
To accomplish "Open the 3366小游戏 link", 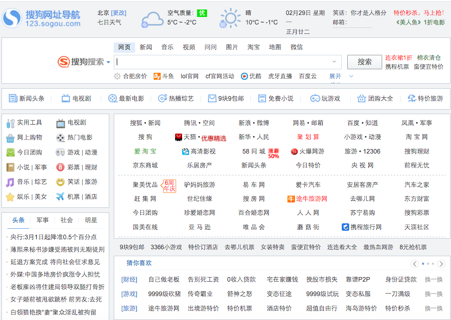I will (x=166, y=247).
